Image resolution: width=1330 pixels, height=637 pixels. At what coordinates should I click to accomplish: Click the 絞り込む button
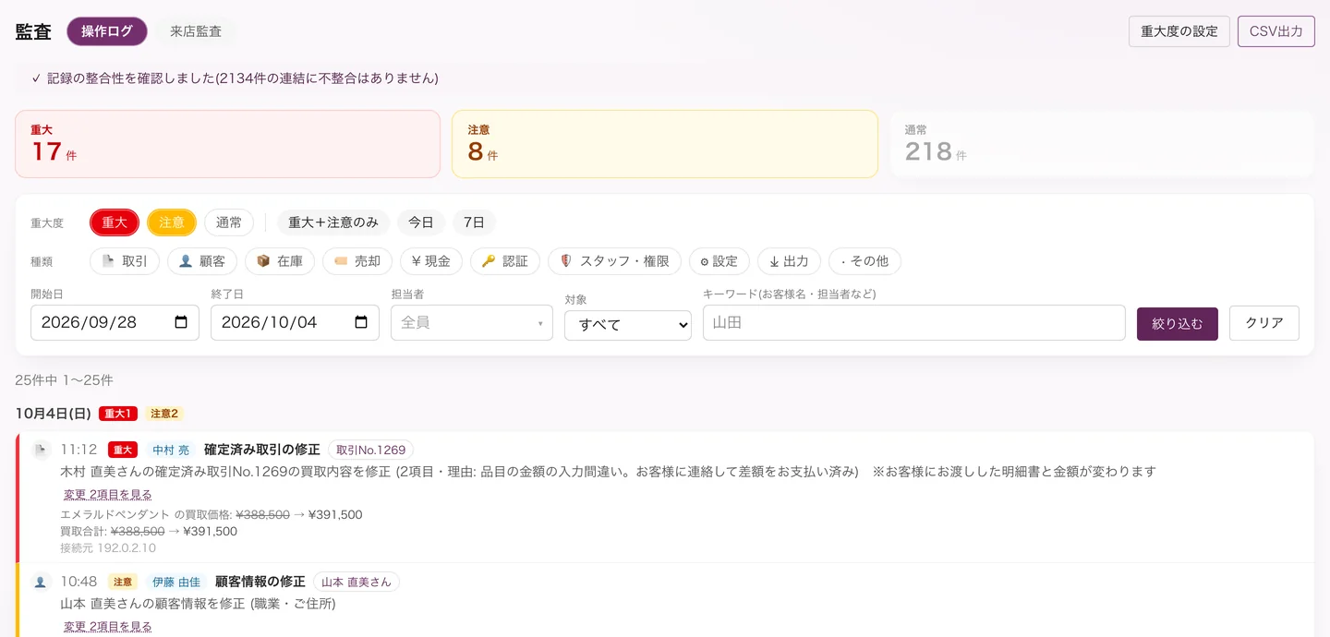[x=1178, y=323]
